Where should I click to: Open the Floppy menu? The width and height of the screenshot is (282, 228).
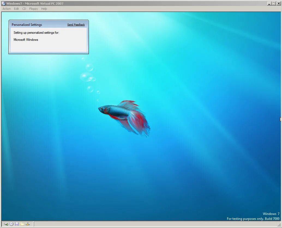point(34,9)
